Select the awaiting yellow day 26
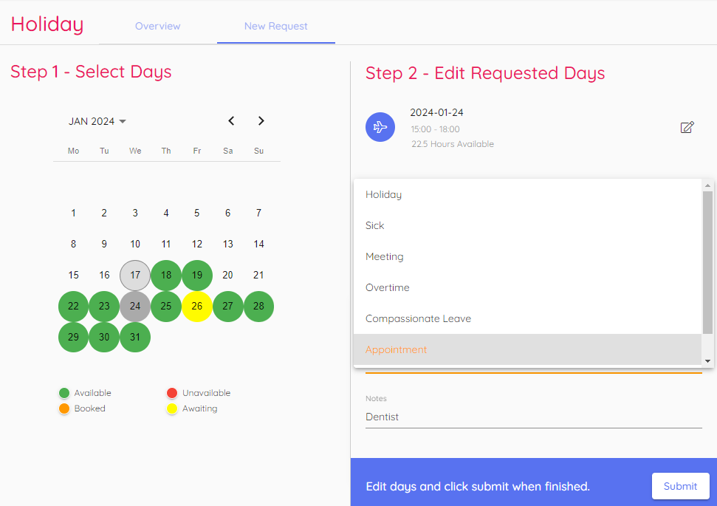Image resolution: width=717 pixels, height=506 pixels. pyautogui.click(x=197, y=307)
